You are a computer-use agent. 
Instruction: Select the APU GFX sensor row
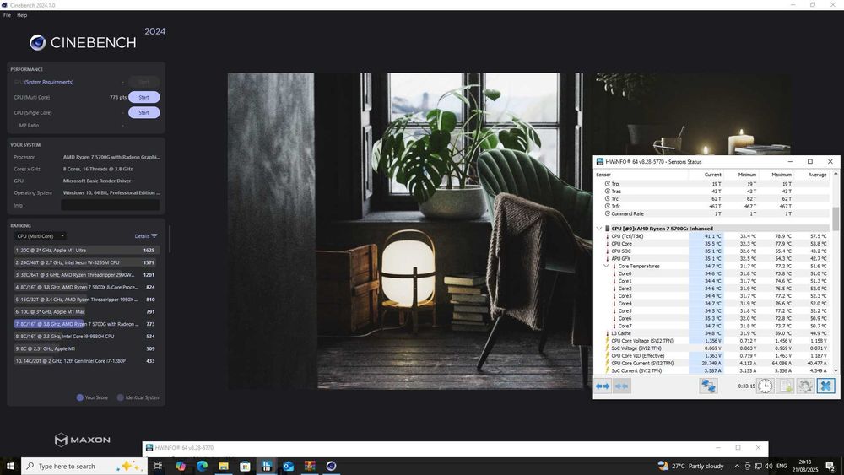(712, 259)
